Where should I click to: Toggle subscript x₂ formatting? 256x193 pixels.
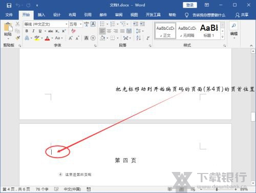click(57, 31)
